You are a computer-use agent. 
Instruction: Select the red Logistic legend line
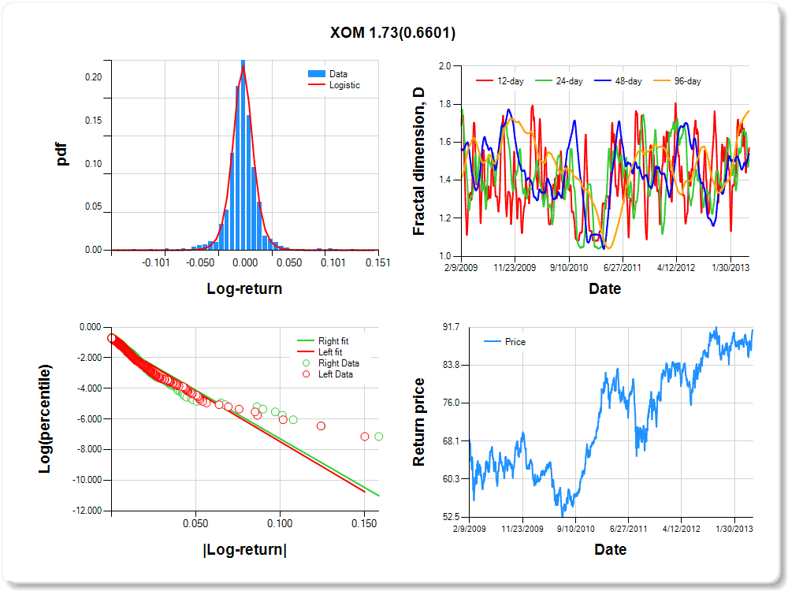(x=317, y=85)
